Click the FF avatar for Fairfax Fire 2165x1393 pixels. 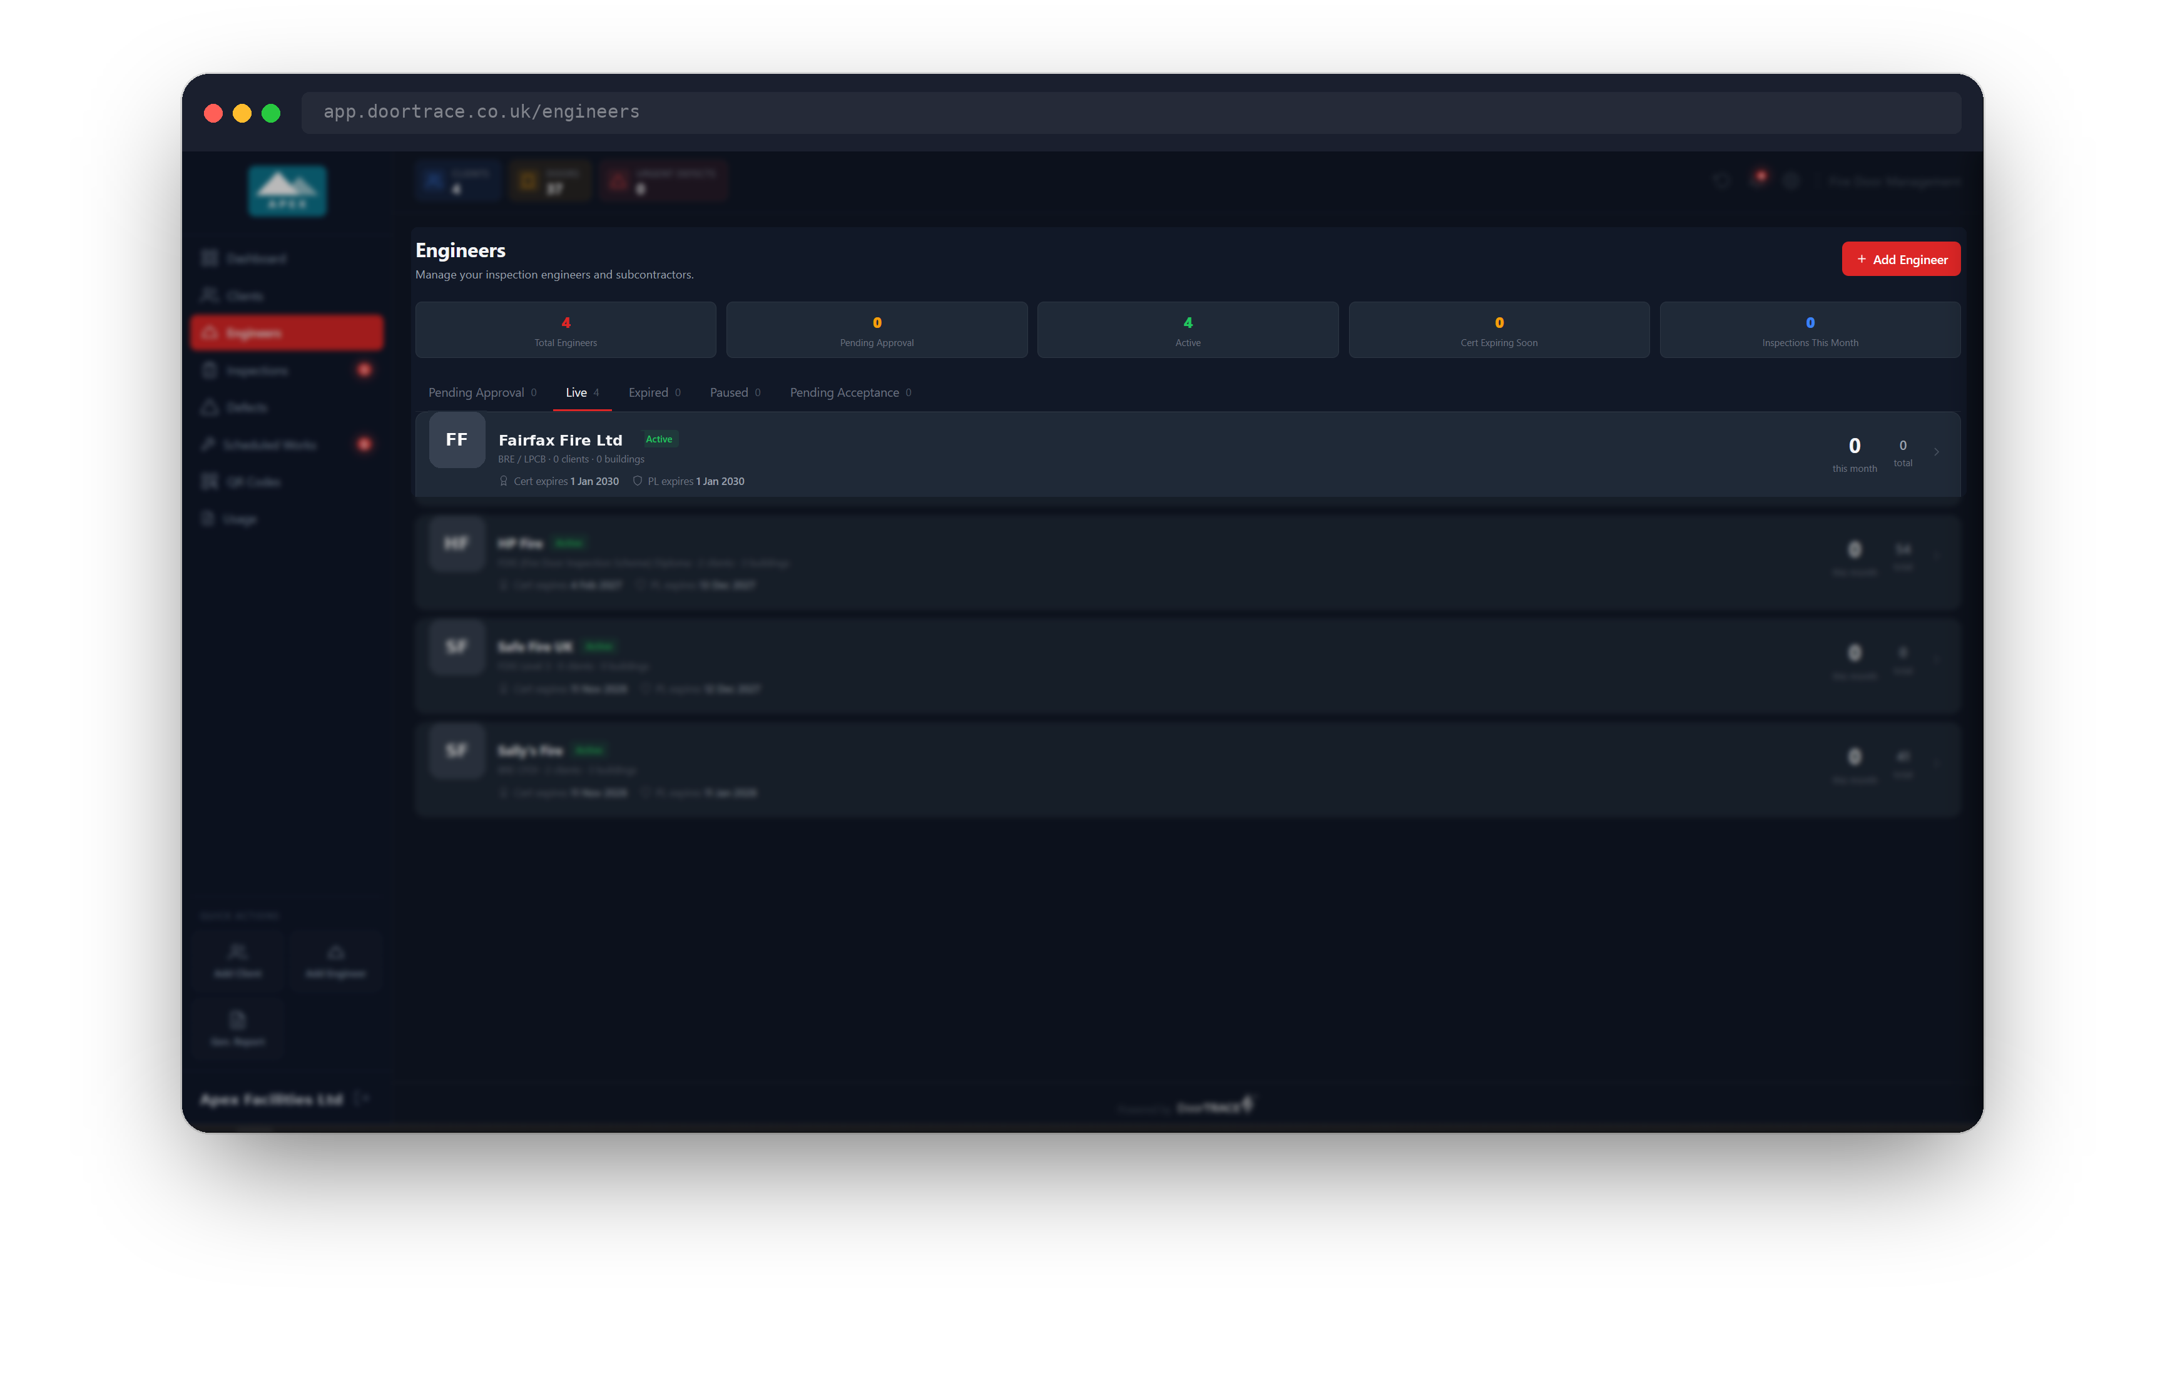[457, 441]
